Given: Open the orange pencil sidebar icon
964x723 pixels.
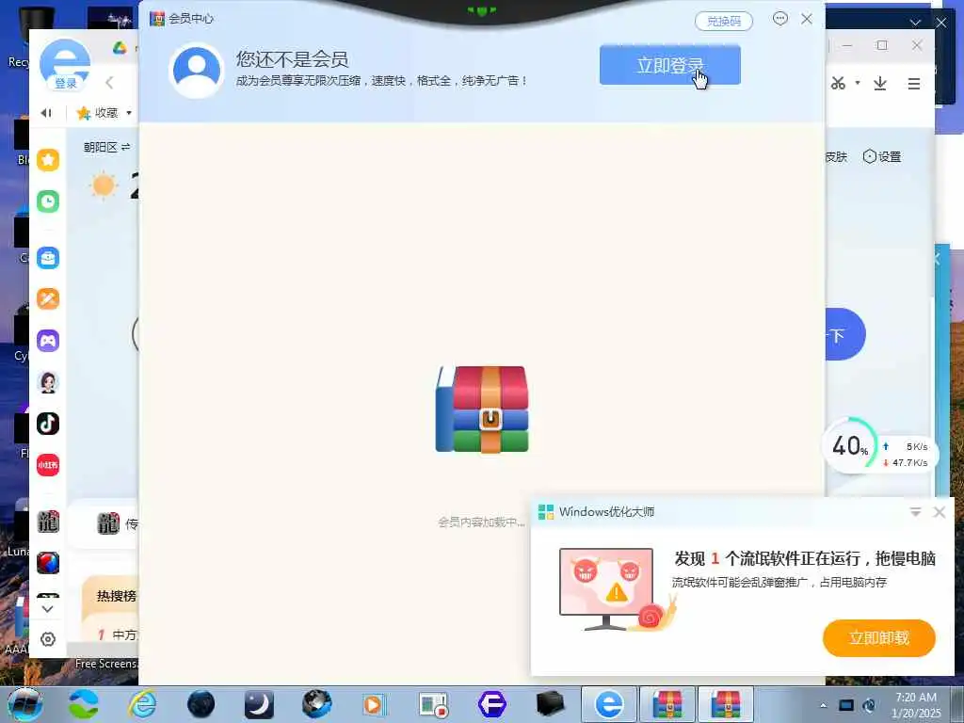Looking at the screenshot, I should [48, 298].
